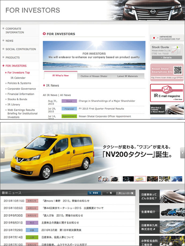
Task: Open 小学校社会科 工場見学 banner
Action: click(162, 241)
